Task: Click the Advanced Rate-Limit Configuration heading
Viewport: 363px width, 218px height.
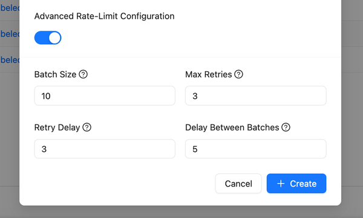Action: pyautogui.click(x=104, y=16)
